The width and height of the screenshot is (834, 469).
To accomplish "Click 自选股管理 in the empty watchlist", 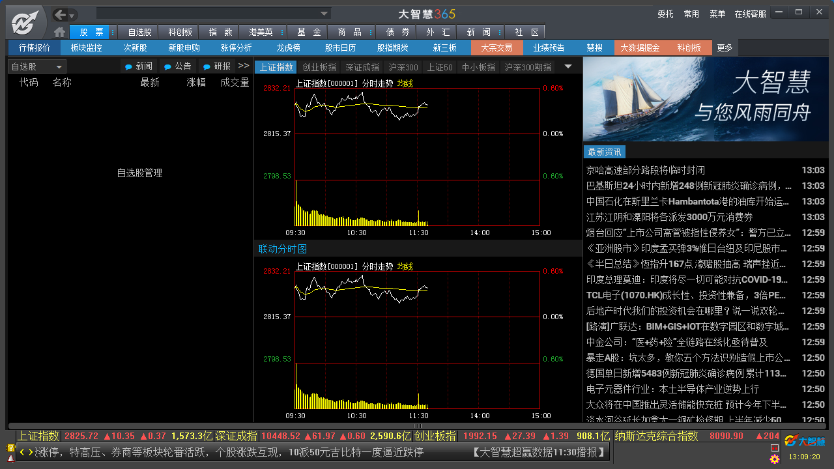I will [139, 173].
